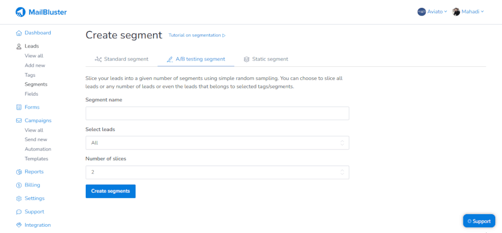The height and width of the screenshot is (233, 502).
Task: Click the MailBluster logo icon
Action: pos(20,12)
